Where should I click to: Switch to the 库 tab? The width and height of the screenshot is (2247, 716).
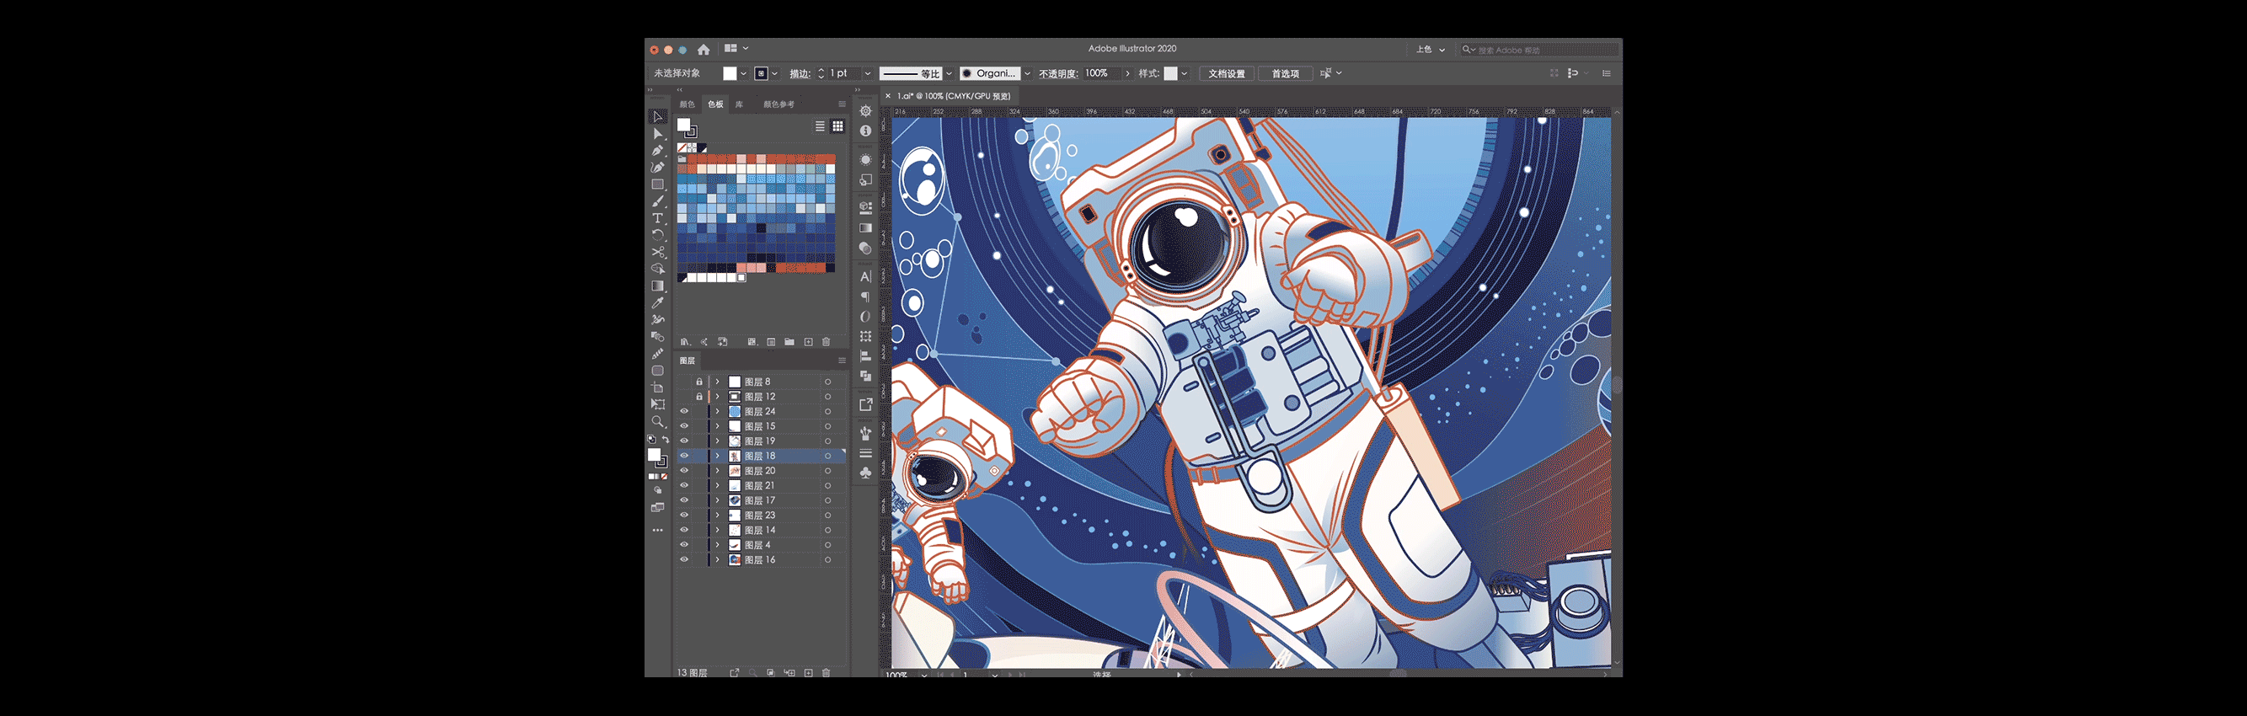pyautogui.click(x=739, y=104)
